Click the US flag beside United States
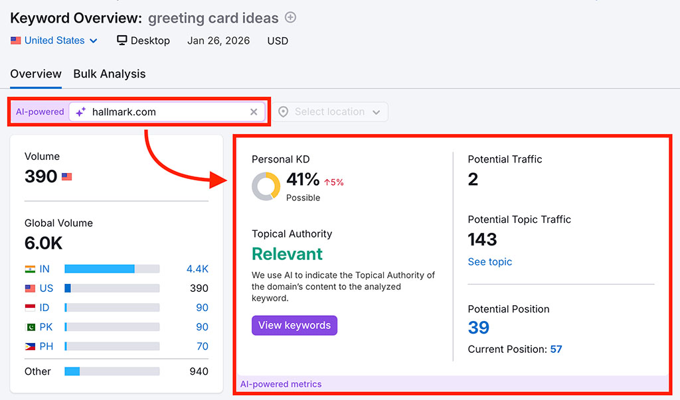680x400 pixels. (15, 40)
